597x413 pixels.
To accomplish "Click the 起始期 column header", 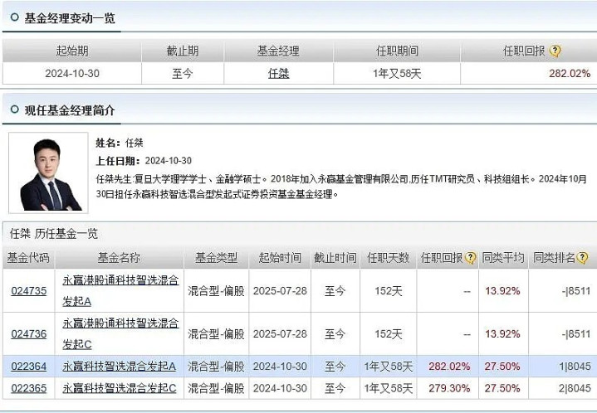I will pyautogui.click(x=72, y=51).
